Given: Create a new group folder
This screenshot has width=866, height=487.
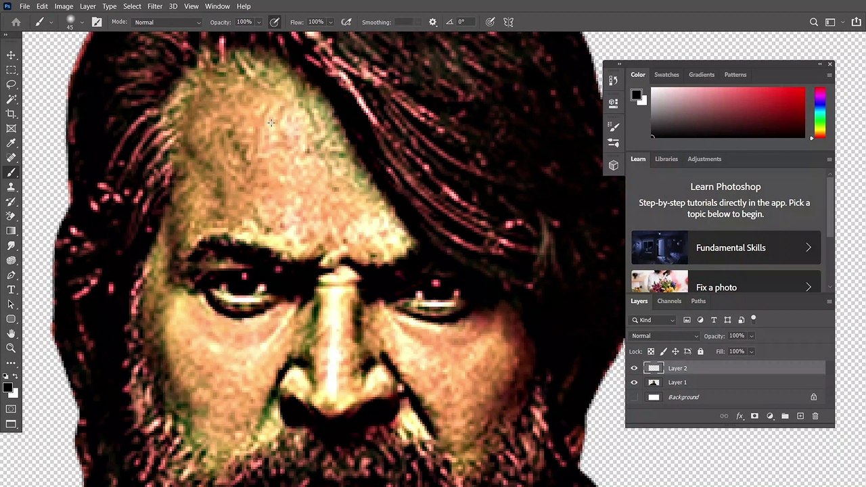Looking at the screenshot, I should click(785, 416).
